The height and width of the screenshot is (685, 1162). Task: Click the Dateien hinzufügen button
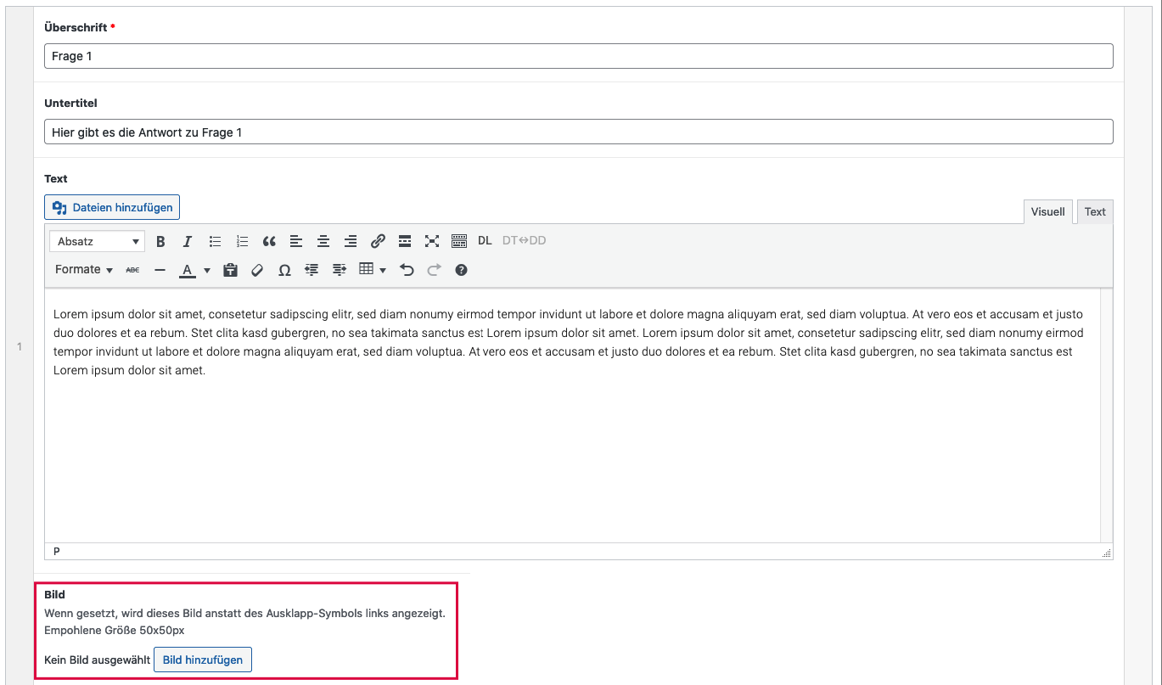pyautogui.click(x=112, y=208)
